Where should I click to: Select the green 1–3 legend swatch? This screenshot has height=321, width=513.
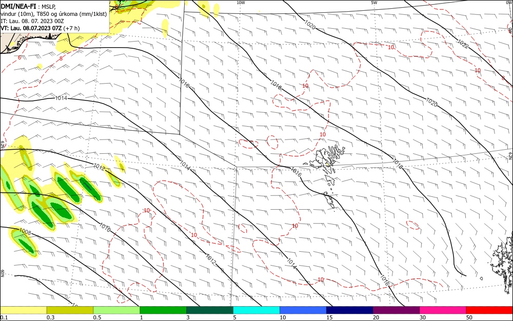pos(163,310)
